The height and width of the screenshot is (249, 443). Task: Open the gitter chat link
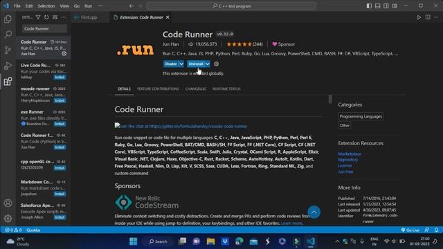(x=181, y=126)
